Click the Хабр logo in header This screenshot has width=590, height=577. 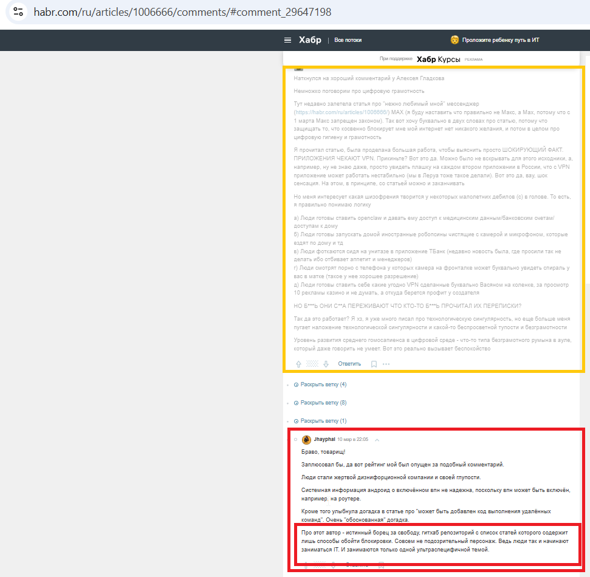(310, 40)
